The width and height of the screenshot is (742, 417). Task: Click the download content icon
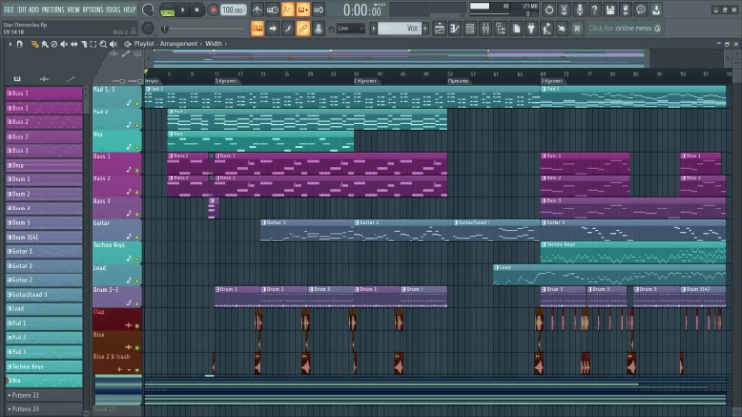(656, 10)
